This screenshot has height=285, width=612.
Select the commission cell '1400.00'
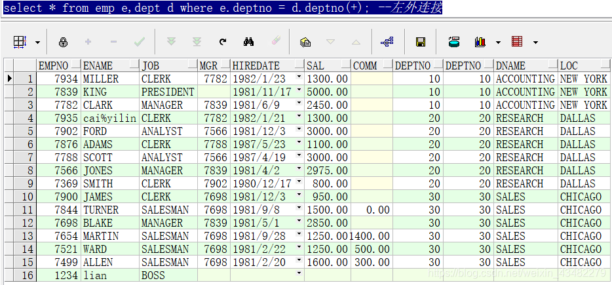click(x=372, y=236)
